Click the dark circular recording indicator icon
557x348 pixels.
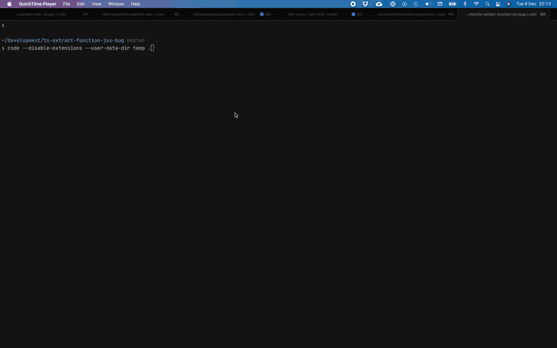[353, 4]
